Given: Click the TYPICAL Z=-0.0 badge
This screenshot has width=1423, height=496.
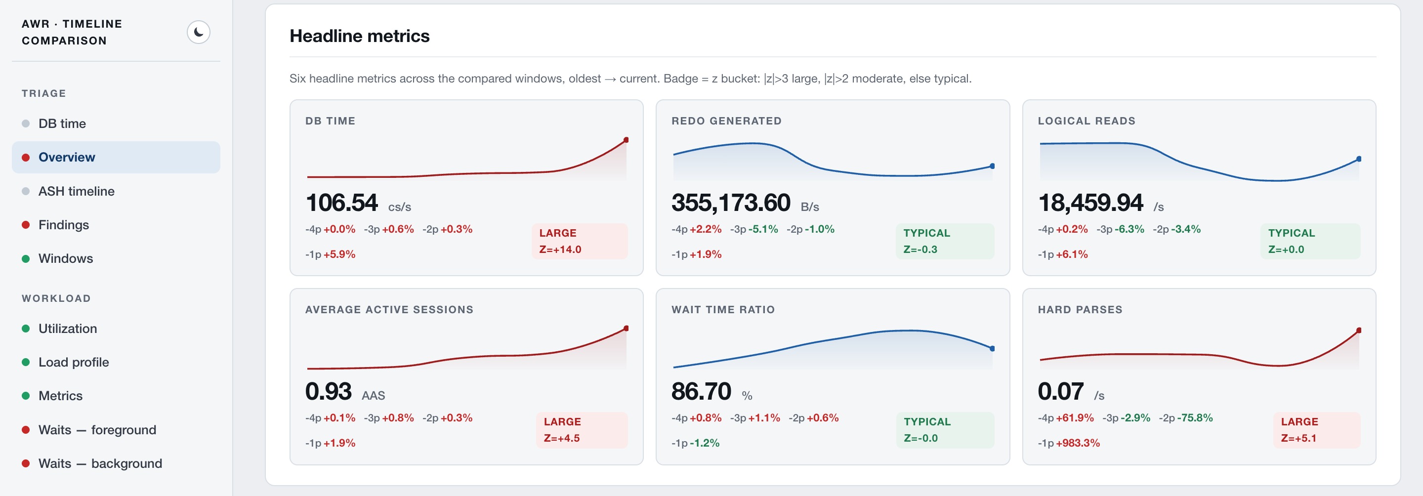Looking at the screenshot, I should click(945, 430).
